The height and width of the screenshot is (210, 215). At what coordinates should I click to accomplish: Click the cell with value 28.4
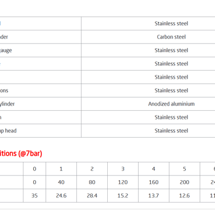pyautogui.click(x=92, y=196)
